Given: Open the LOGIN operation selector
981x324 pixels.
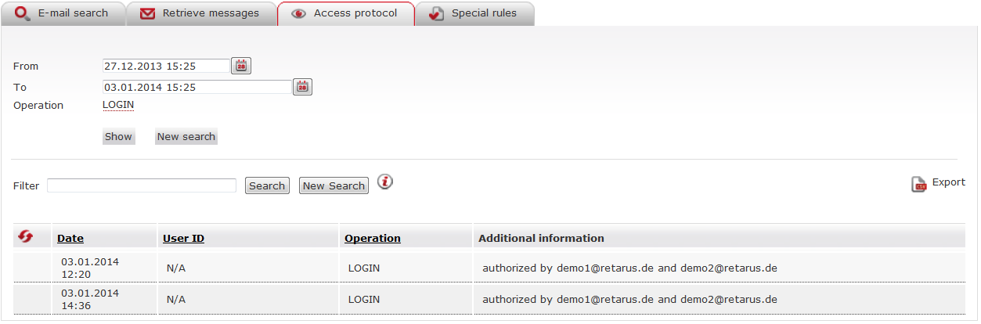Looking at the screenshot, I should (x=118, y=105).
